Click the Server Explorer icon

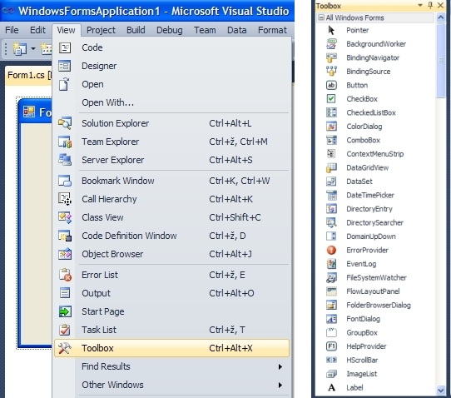(65, 160)
